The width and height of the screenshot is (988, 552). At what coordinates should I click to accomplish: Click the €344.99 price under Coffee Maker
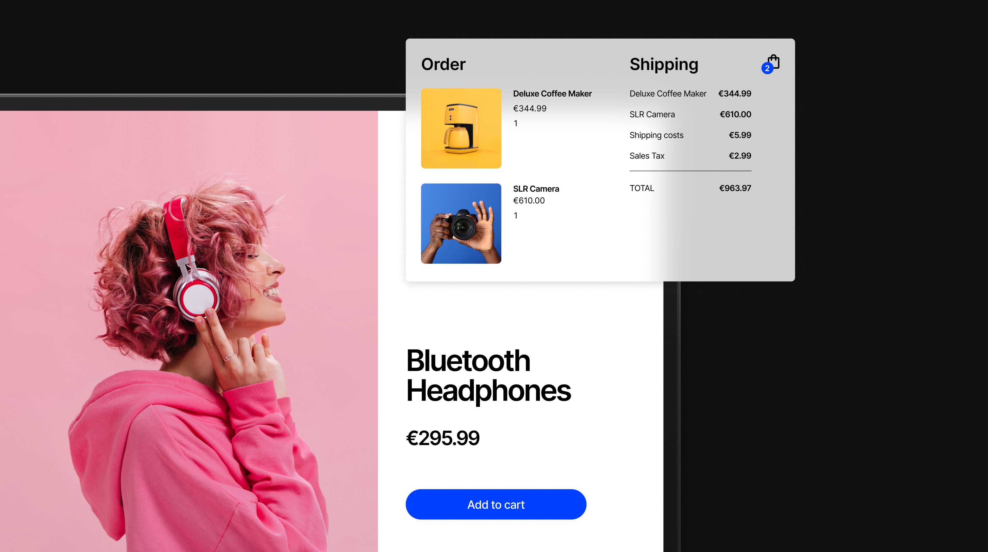click(x=530, y=108)
